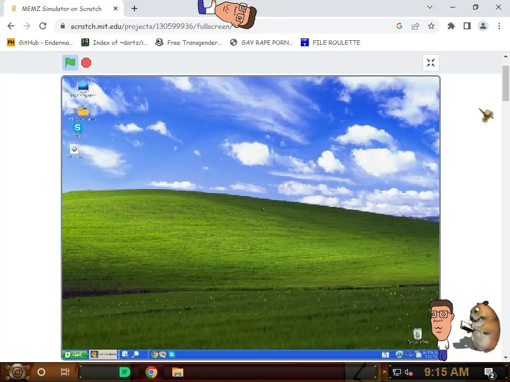
Task: Open a new tab with the plus button
Action: click(x=134, y=9)
